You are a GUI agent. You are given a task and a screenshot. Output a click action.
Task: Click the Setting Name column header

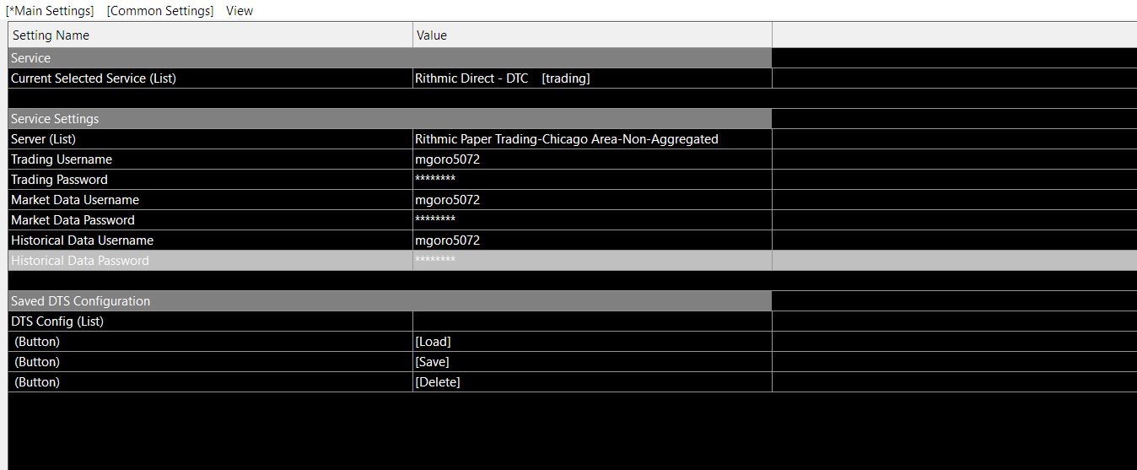click(210, 35)
